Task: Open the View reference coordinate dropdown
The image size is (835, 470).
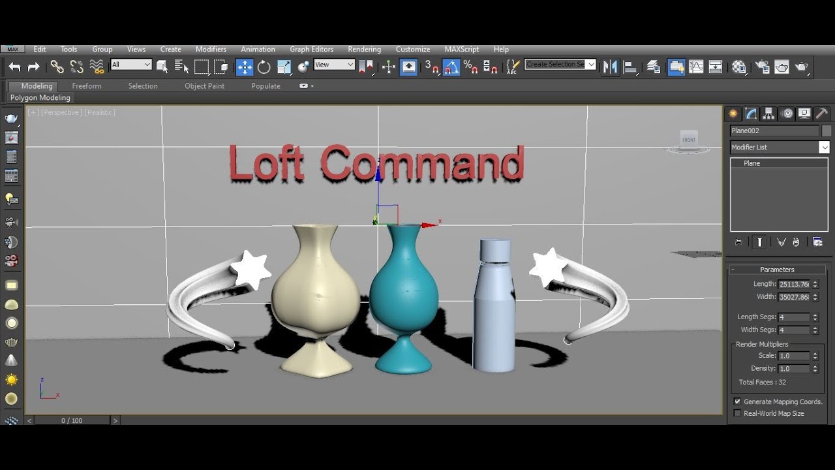Action: [334, 65]
